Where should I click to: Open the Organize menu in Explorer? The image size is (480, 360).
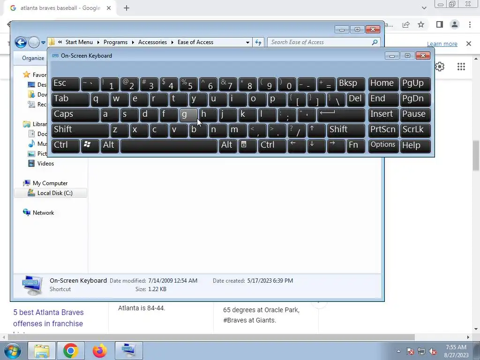point(33,58)
